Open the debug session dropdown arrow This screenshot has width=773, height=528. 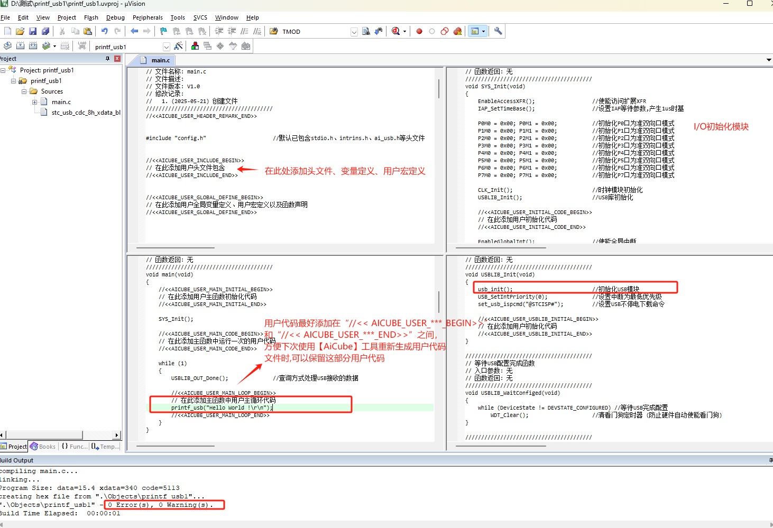tap(405, 32)
